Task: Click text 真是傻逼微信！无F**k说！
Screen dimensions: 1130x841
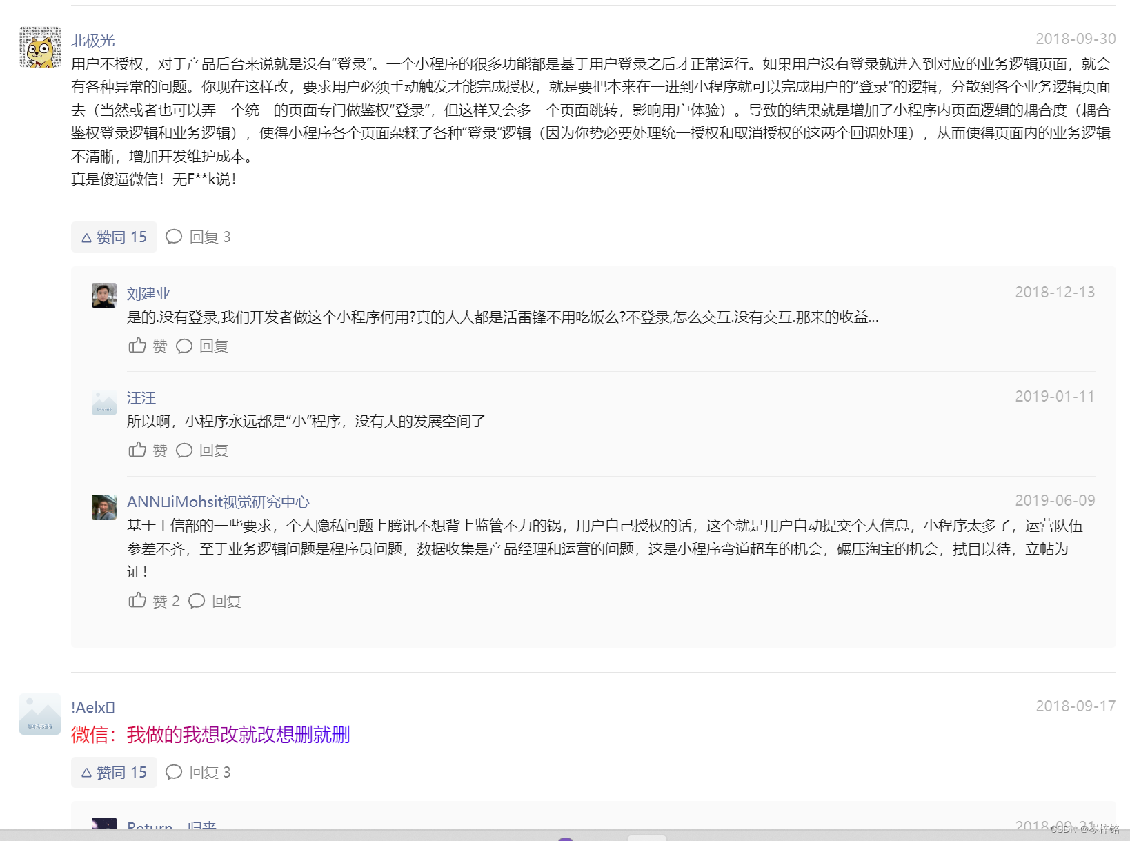Action: (154, 179)
